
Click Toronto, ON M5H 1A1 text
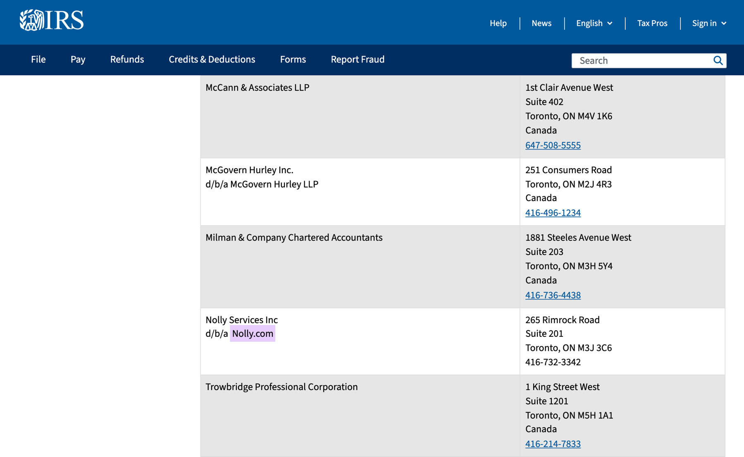click(569, 415)
